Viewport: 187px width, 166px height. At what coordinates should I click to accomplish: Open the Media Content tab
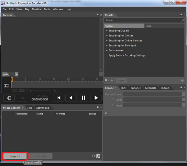pos(12,108)
